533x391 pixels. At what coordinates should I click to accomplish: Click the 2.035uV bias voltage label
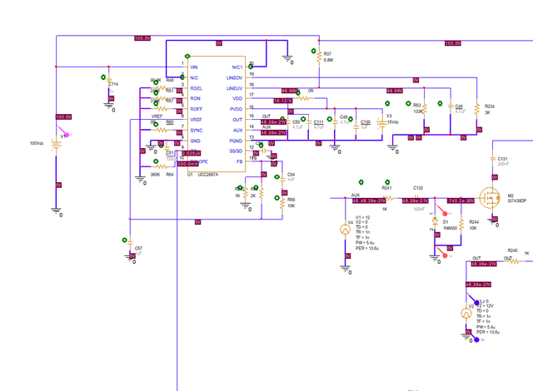click(x=192, y=153)
